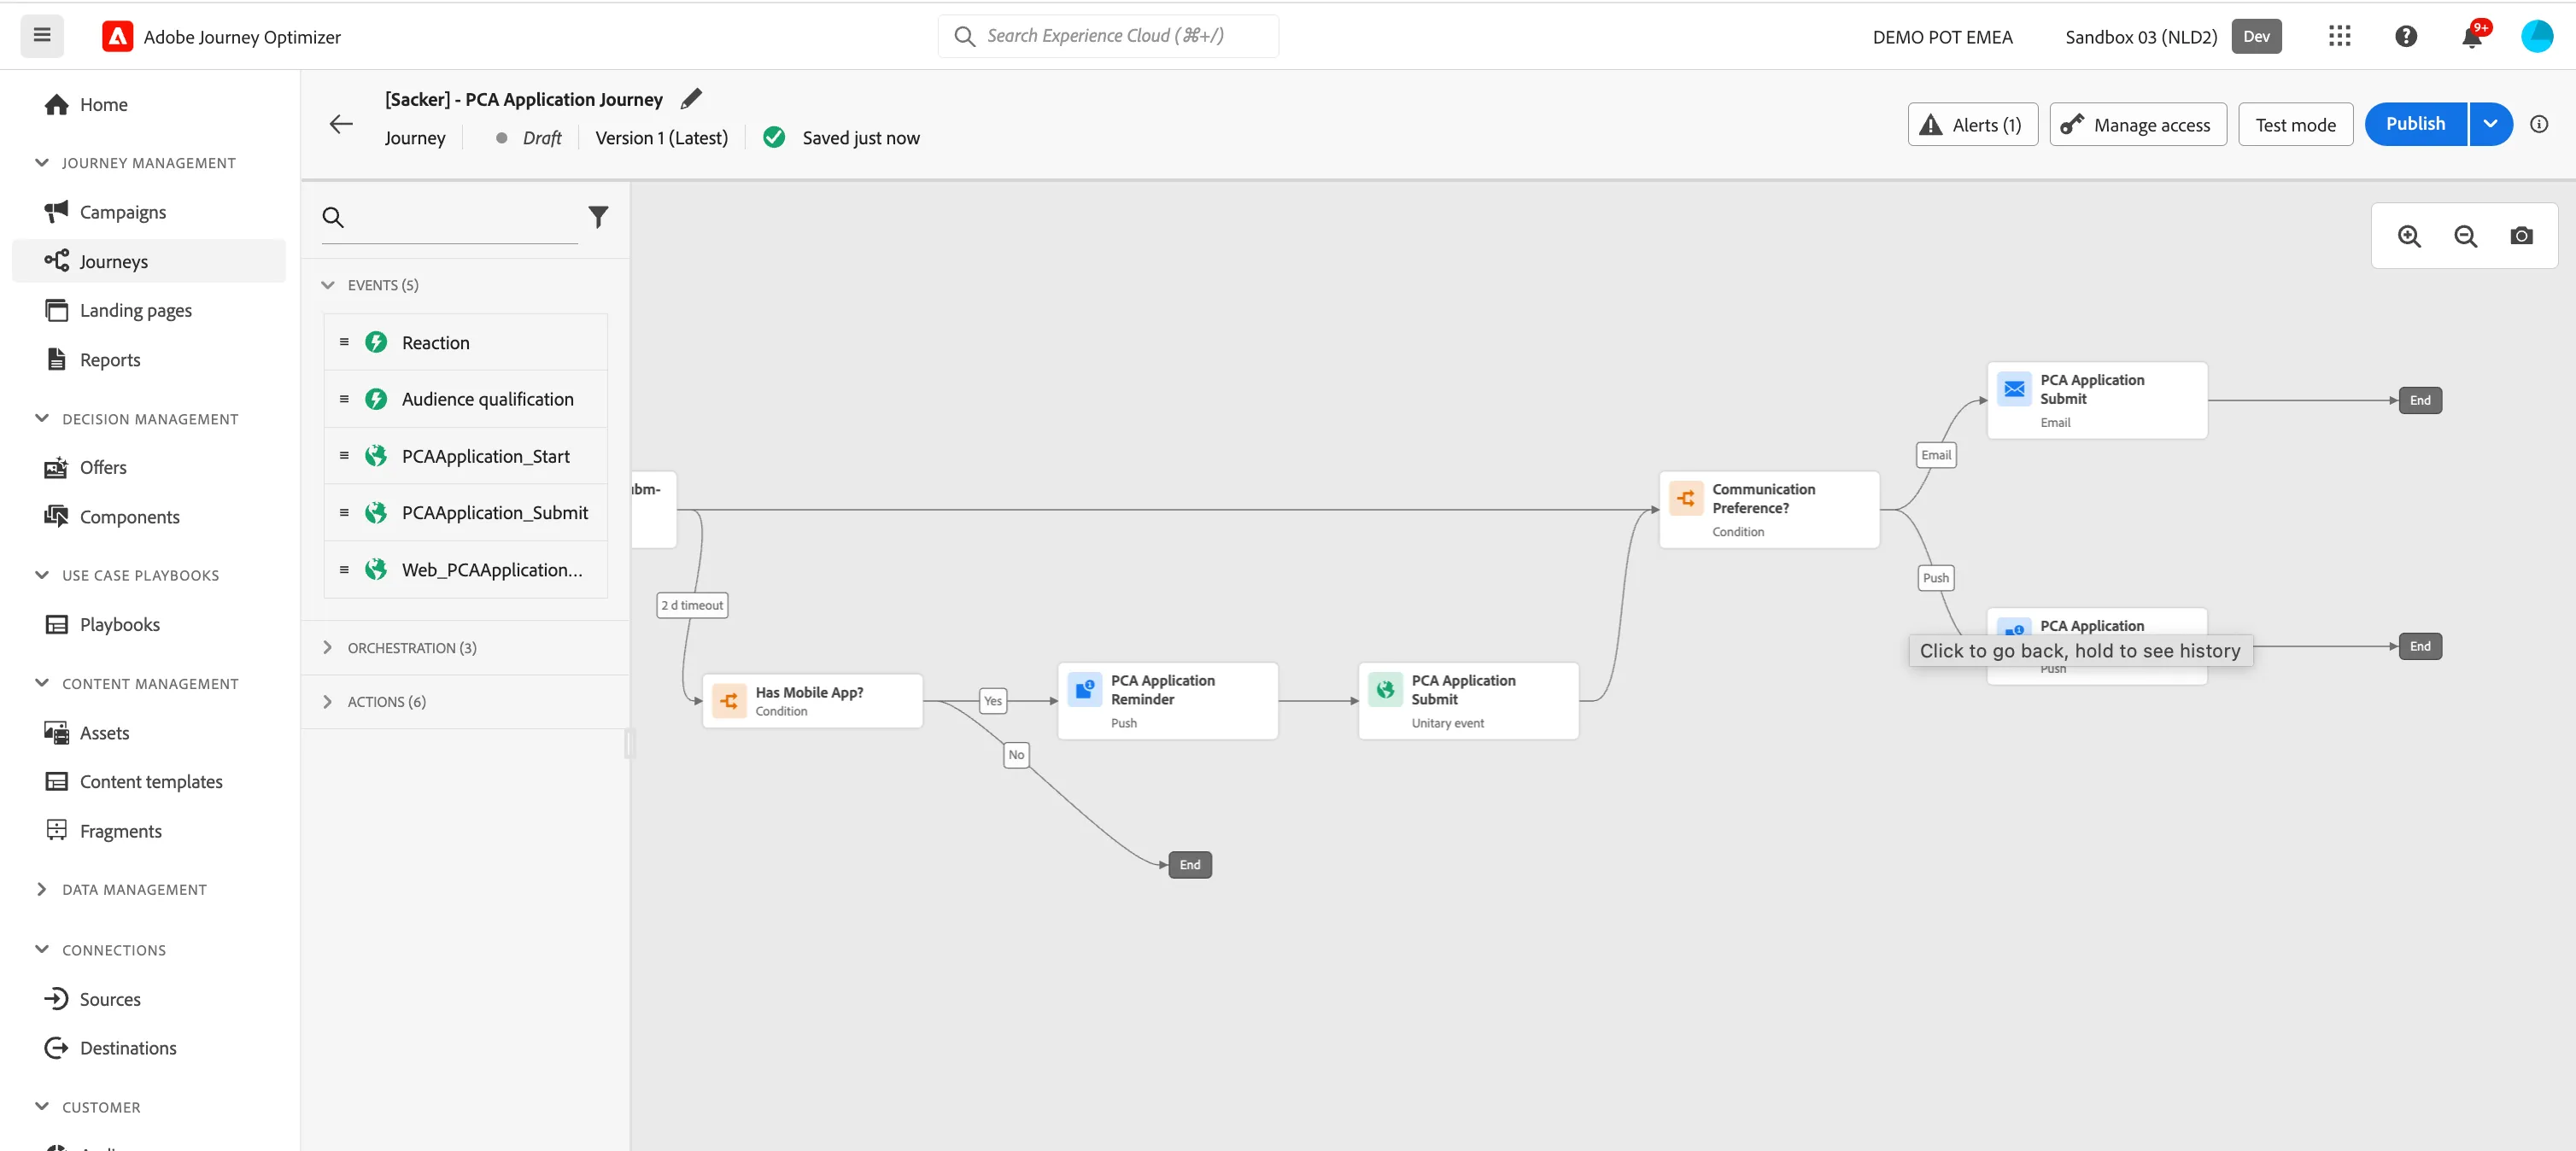Select the Reaction event
Viewport: 2576px width, 1151px height.
point(466,342)
